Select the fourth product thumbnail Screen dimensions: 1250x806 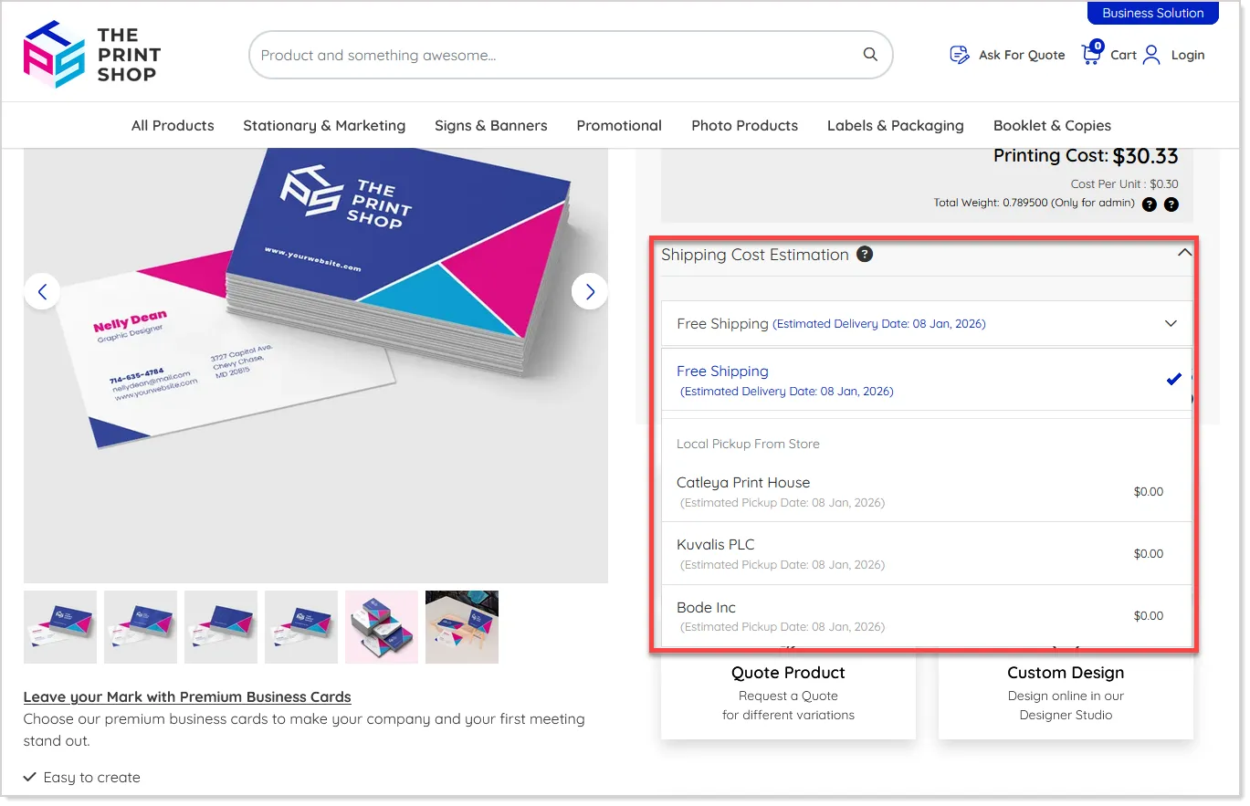pyautogui.click(x=301, y=627)
